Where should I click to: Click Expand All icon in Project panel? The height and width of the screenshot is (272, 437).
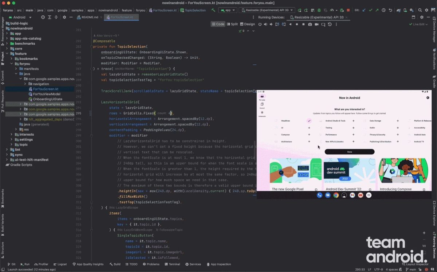pos(50,17)
